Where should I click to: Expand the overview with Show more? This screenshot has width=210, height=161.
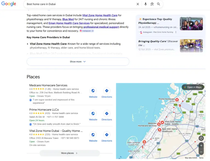click(78, 62)
